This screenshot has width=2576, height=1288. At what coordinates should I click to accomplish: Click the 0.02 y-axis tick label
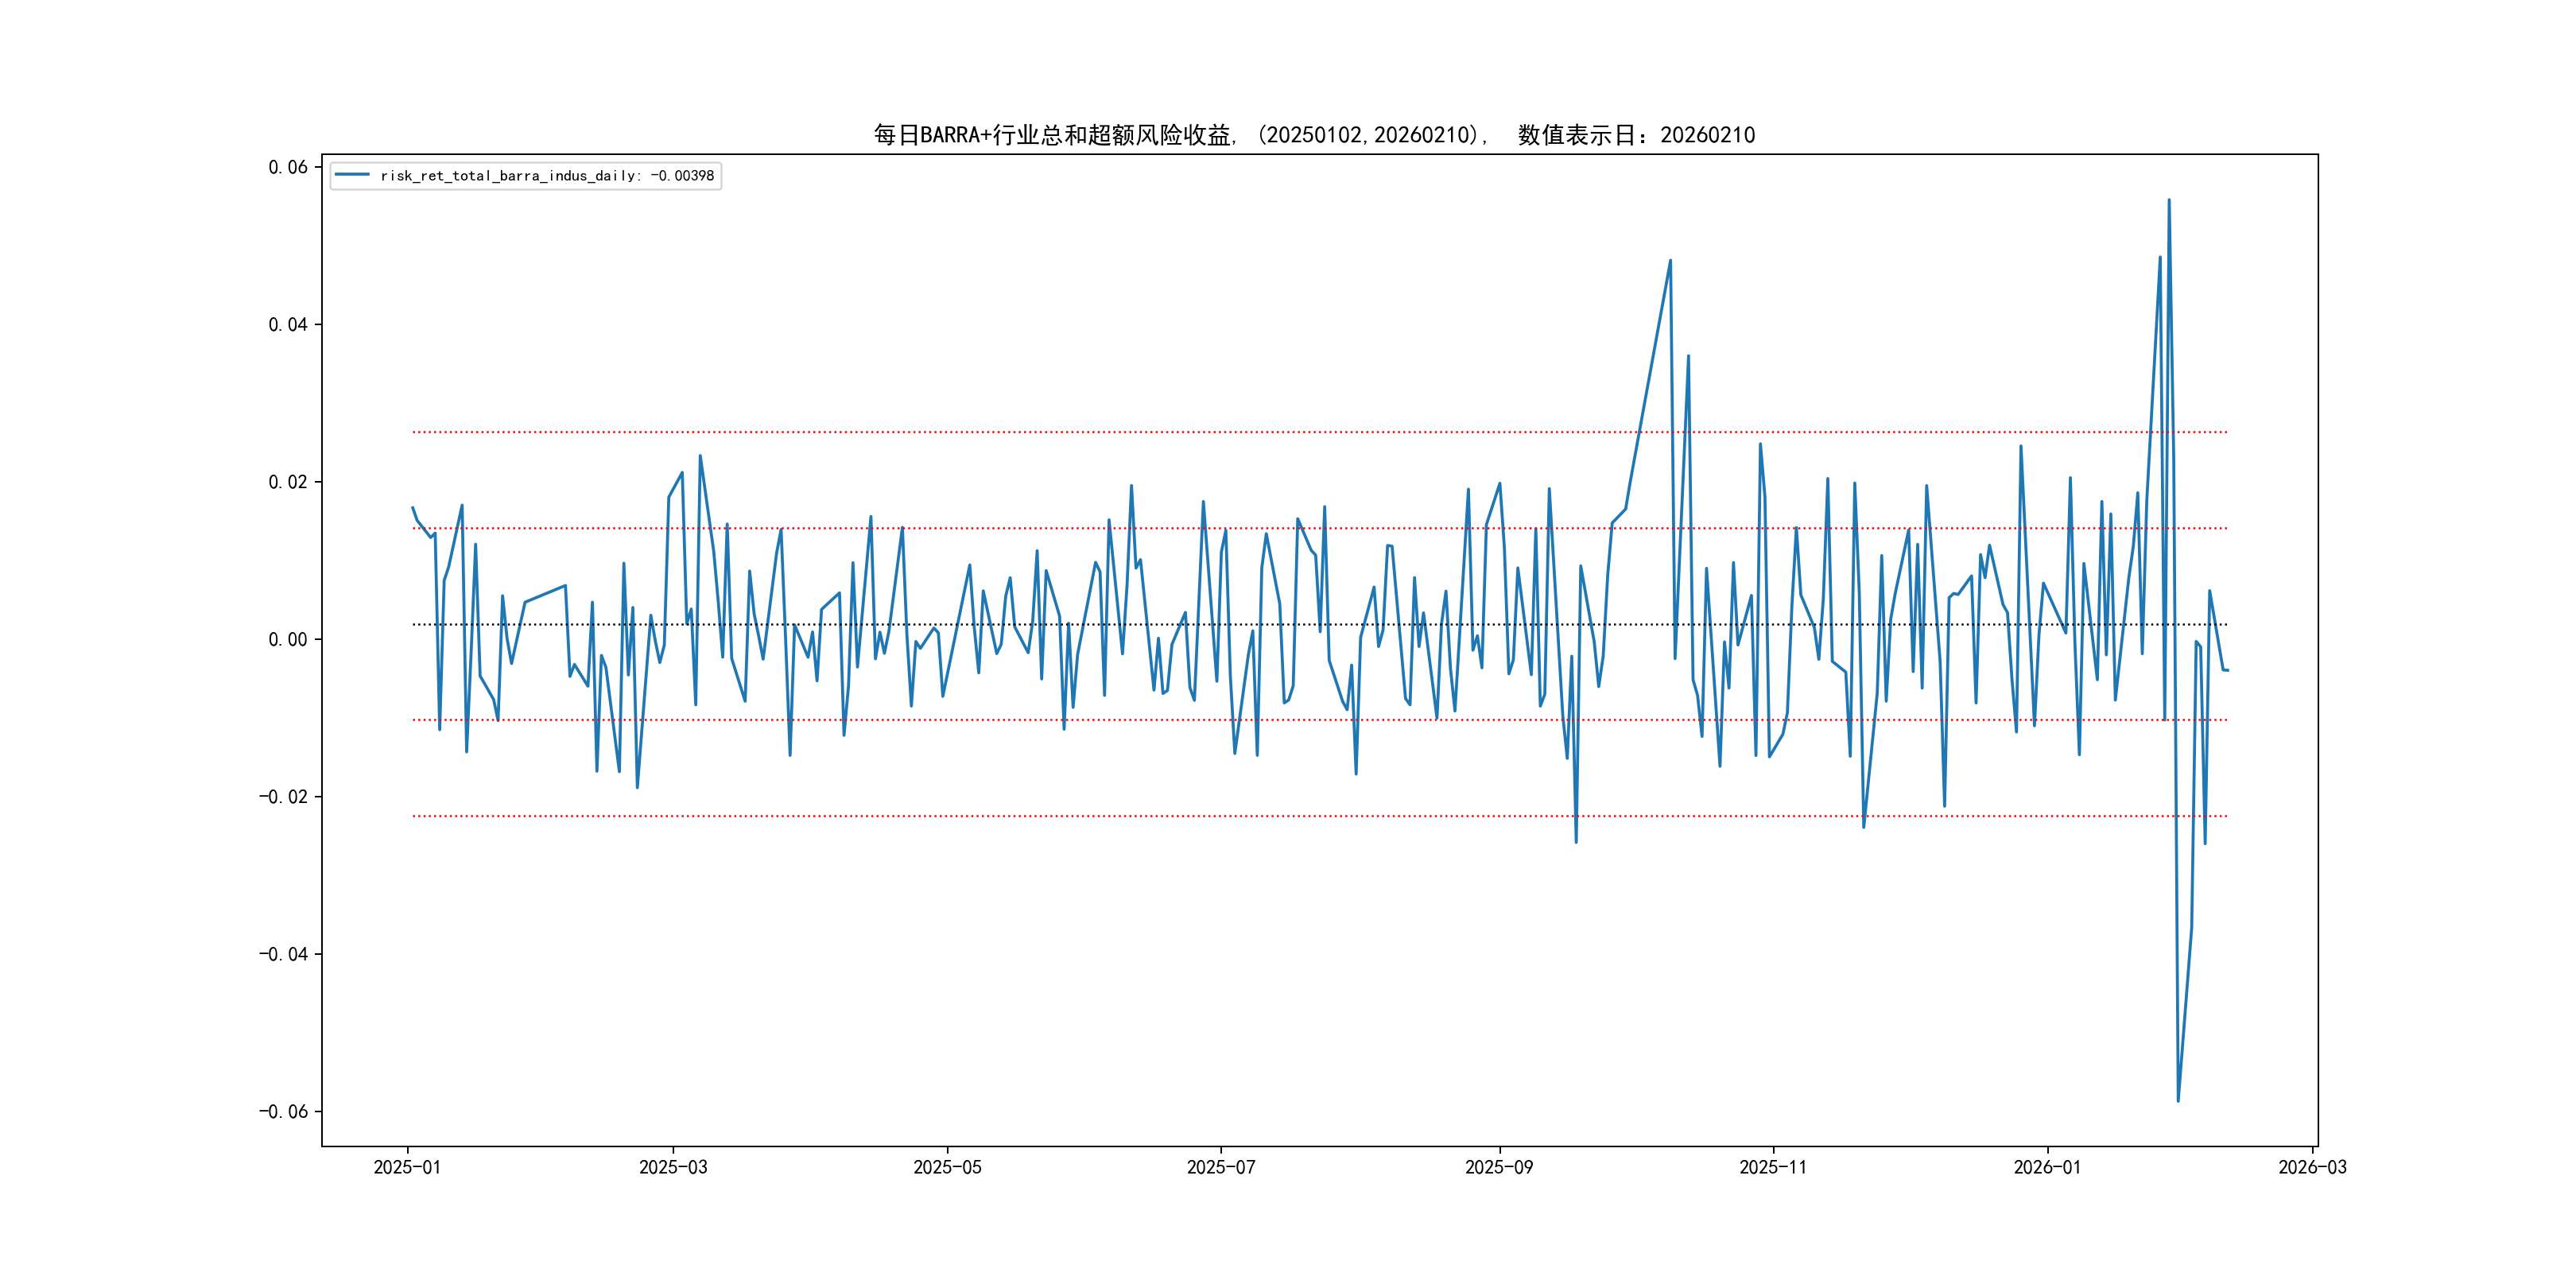[288, 482]
